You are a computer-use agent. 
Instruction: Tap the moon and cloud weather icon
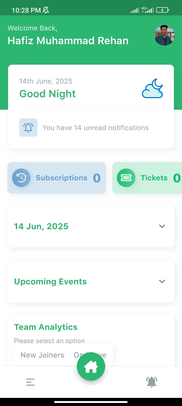(x=152, y=88)
